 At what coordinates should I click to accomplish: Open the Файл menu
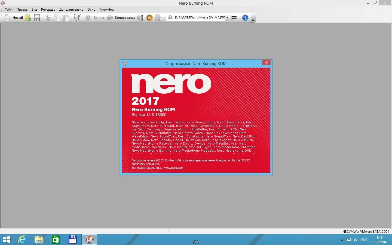pos(8,9)
